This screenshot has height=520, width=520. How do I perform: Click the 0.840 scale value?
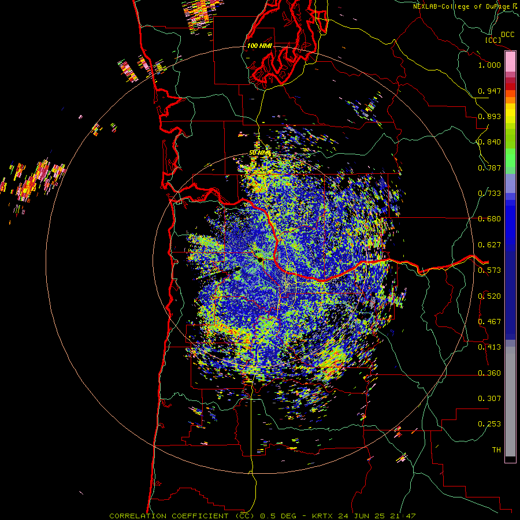pos(489,142)
